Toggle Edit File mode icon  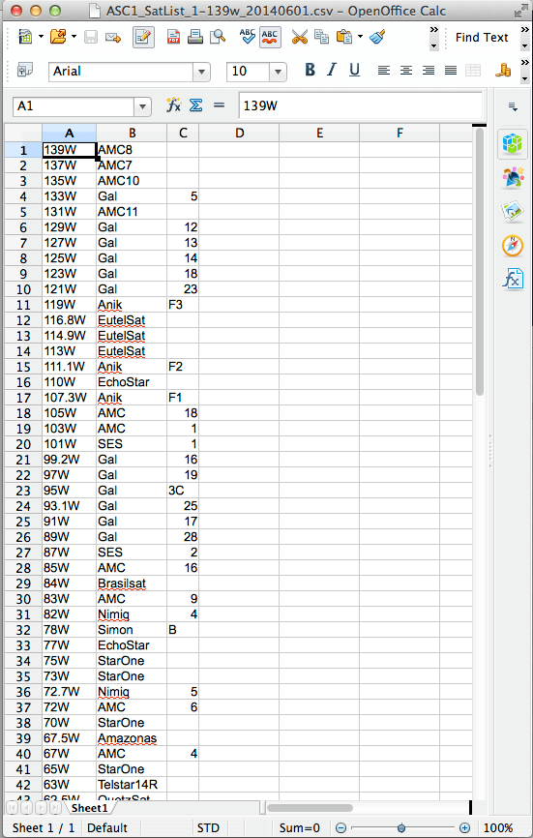tap(143, 38)
